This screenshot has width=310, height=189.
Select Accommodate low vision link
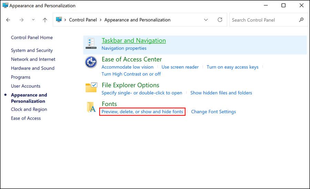(127, 67)
